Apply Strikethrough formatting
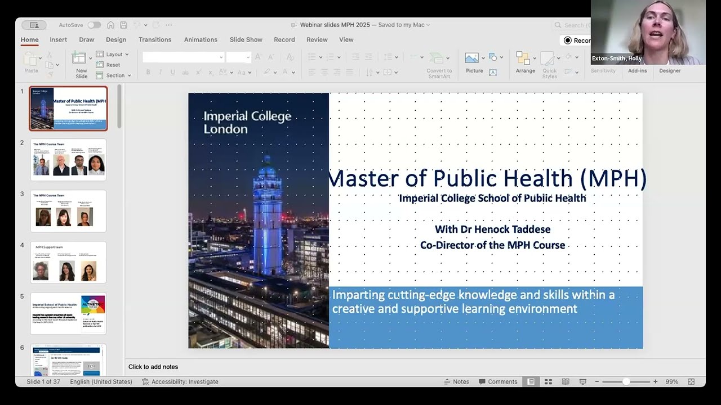 (185, 73)
